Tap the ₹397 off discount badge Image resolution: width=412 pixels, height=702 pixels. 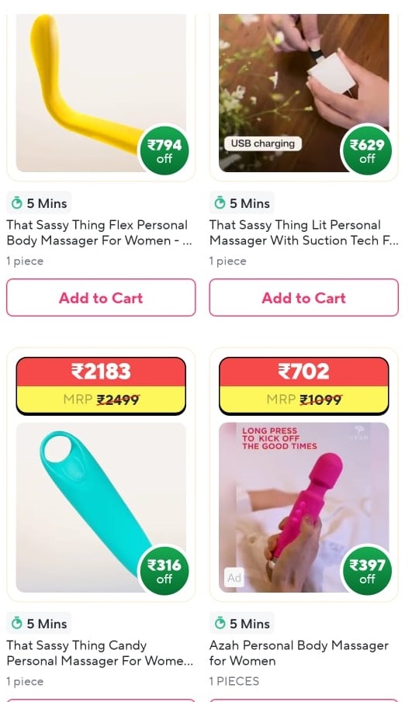point(367,571)
